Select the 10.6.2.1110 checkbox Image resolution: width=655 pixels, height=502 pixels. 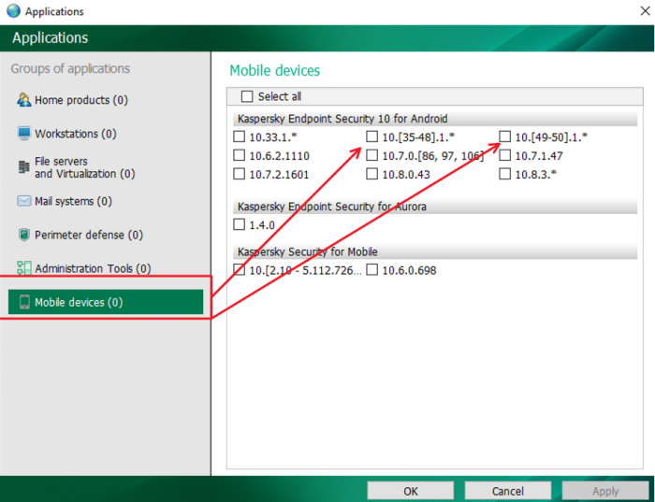point(239,155)
